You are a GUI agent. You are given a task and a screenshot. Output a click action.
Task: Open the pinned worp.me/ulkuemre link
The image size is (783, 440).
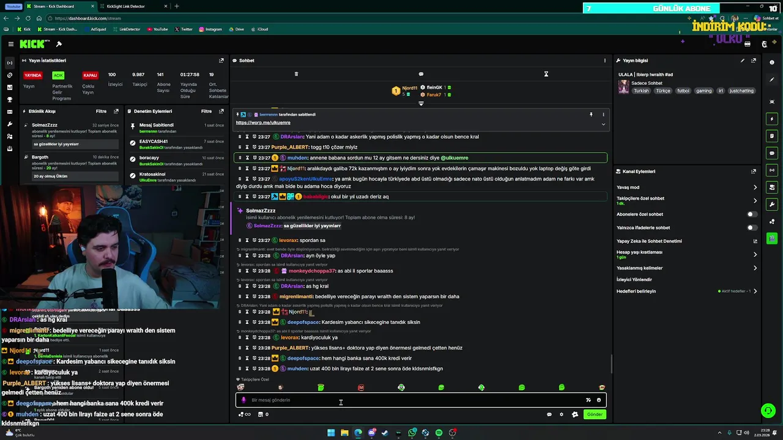click(263, 122)
